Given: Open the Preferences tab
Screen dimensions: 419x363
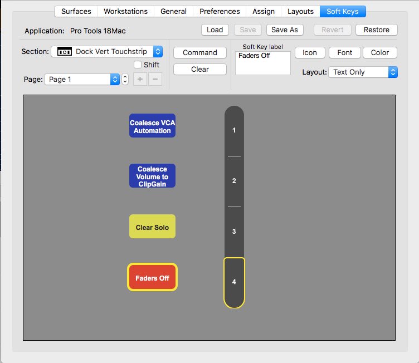Looking at the screenshot, I should pyautogui.click(x=220, y=12).
